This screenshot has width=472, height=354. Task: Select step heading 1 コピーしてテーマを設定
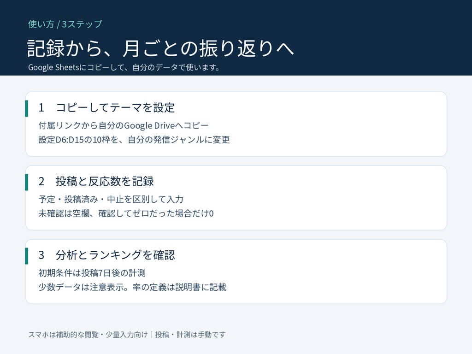click(x=106, y=107)
